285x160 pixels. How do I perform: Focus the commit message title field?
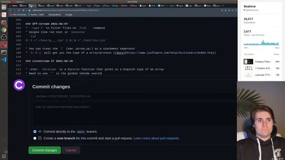[x=135, y=96]
